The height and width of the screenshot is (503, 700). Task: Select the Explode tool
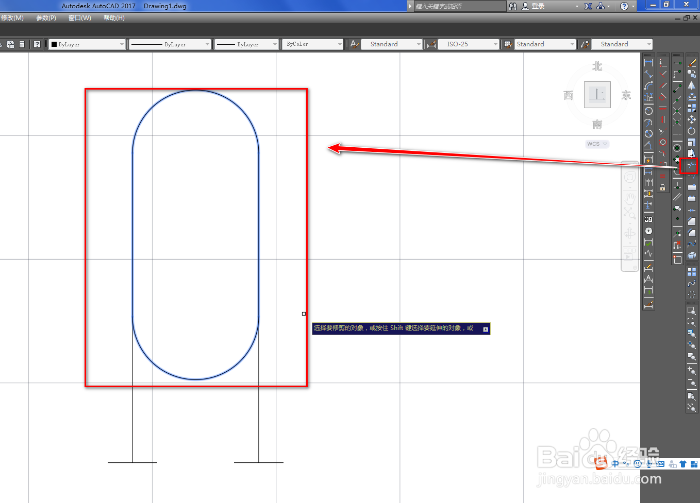tap(692, 255)
